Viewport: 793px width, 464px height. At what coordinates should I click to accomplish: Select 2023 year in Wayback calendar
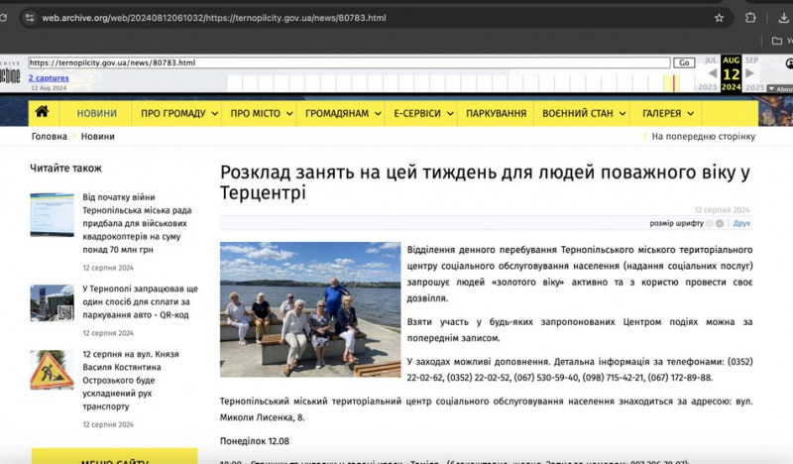point(707,87)
